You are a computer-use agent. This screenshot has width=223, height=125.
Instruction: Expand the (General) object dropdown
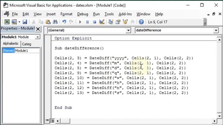128,30
